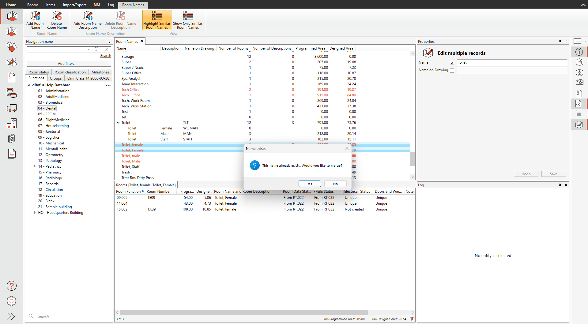
Task: Click the room list horizontal scrollbar
Action: click(243, 313)
